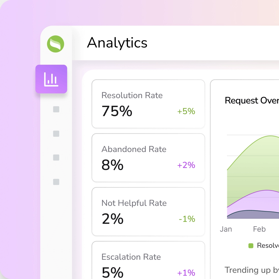279x279 pixels.
Task: Click the Abandoned Rate +2% indicator
Action: tap(186, 165)
